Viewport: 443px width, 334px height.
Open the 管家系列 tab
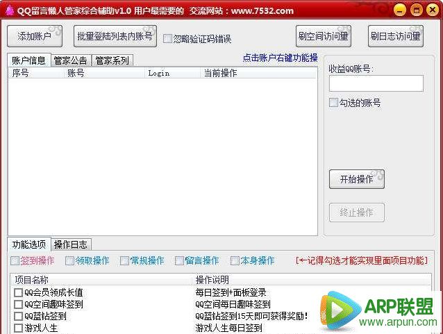pos(112,60)
